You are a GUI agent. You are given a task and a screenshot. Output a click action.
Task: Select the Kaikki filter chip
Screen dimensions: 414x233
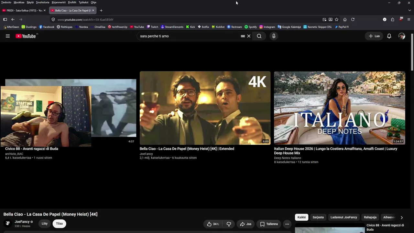301,217
